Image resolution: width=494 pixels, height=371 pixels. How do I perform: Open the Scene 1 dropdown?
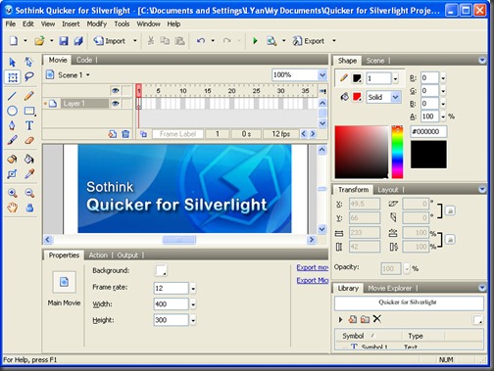click(88, 75)
